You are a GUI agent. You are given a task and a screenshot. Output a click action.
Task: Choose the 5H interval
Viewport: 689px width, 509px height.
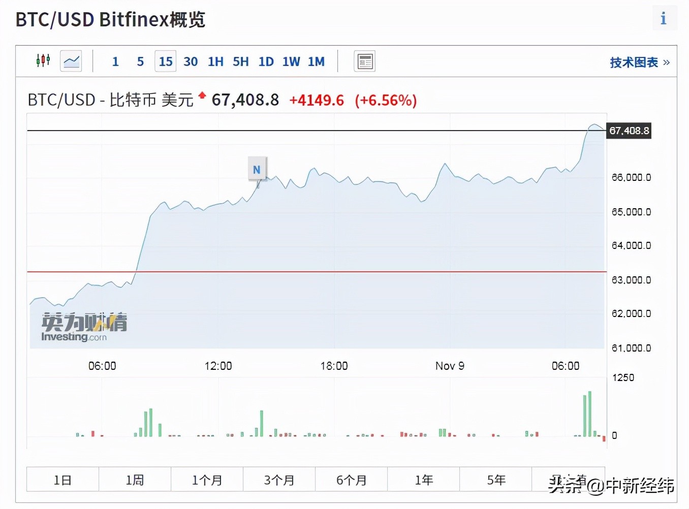[240, 61]
